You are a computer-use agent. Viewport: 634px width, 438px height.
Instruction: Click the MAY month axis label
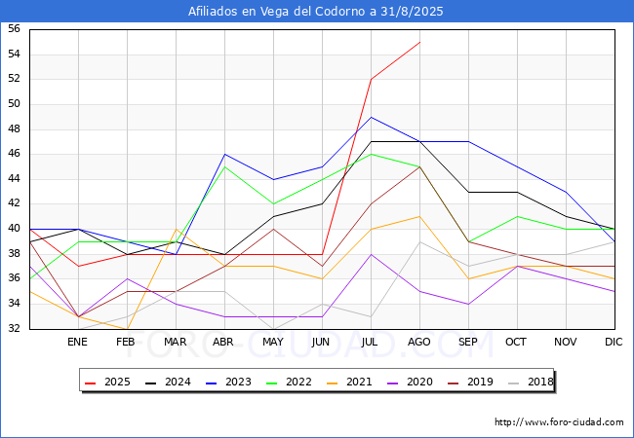[x=273, y=343]
